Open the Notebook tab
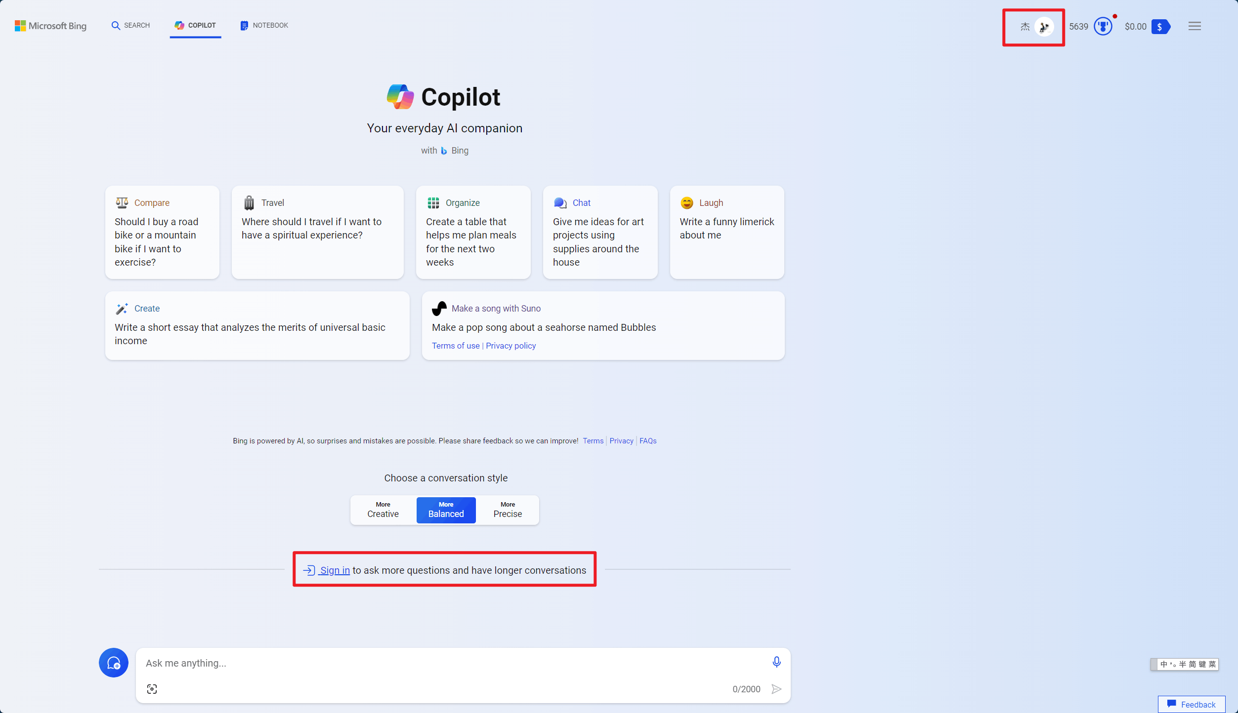Image resolution: width=1238 pixels, height=713 pixels. point(264,25)
